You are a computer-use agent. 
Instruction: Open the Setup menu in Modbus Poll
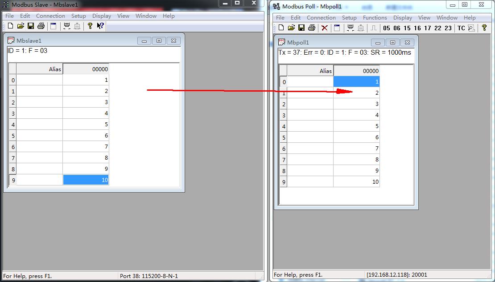click(x=349, y=18)
